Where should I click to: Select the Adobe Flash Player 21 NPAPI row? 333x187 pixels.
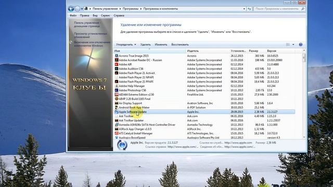click(x=204, y=77)
